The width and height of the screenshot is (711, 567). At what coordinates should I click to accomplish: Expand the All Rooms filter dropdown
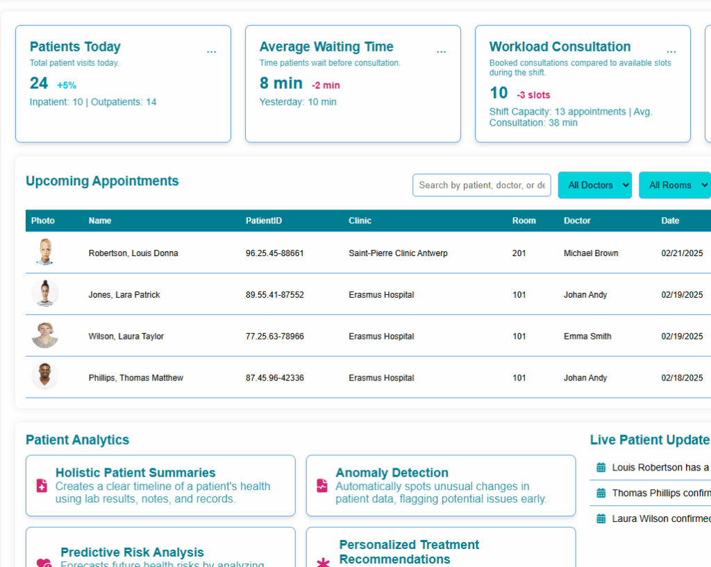pos(675,185)
